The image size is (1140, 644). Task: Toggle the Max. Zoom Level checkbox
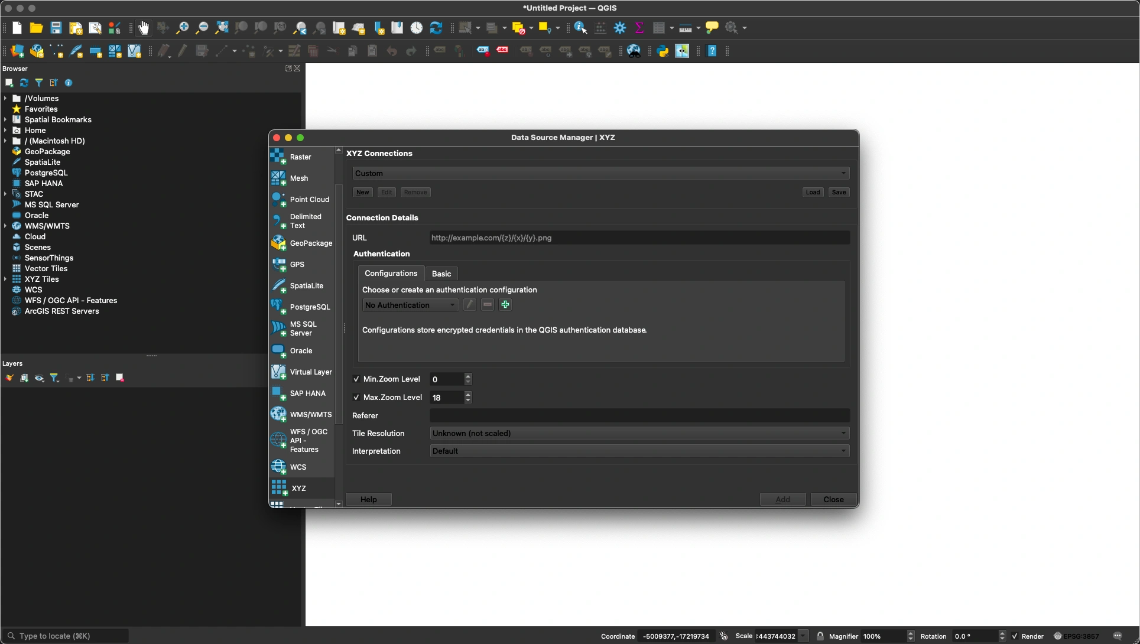(356, 398)
